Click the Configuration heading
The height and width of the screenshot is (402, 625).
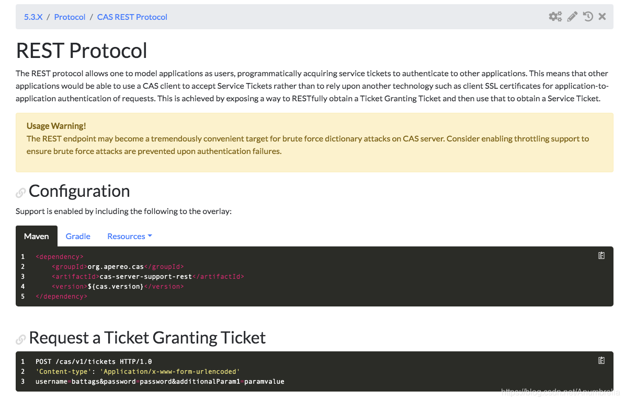[79, 192]
